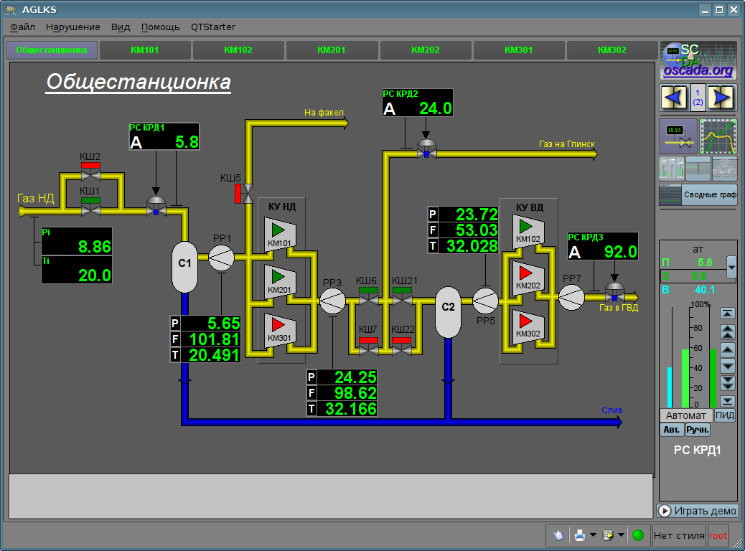
Task: Open the print dropdown arrow
Action: 594,535
